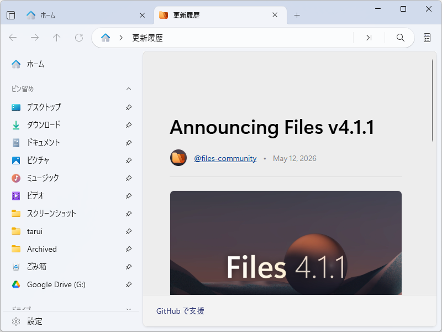Click the files-community avatar icon
Image resolution: width=442 pixels, height=332 pixels.
(x=178, y=158)
